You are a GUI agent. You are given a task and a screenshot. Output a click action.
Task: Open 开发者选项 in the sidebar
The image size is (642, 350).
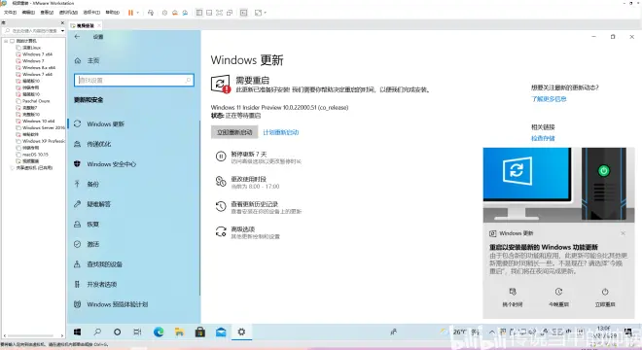click(101, 285)
